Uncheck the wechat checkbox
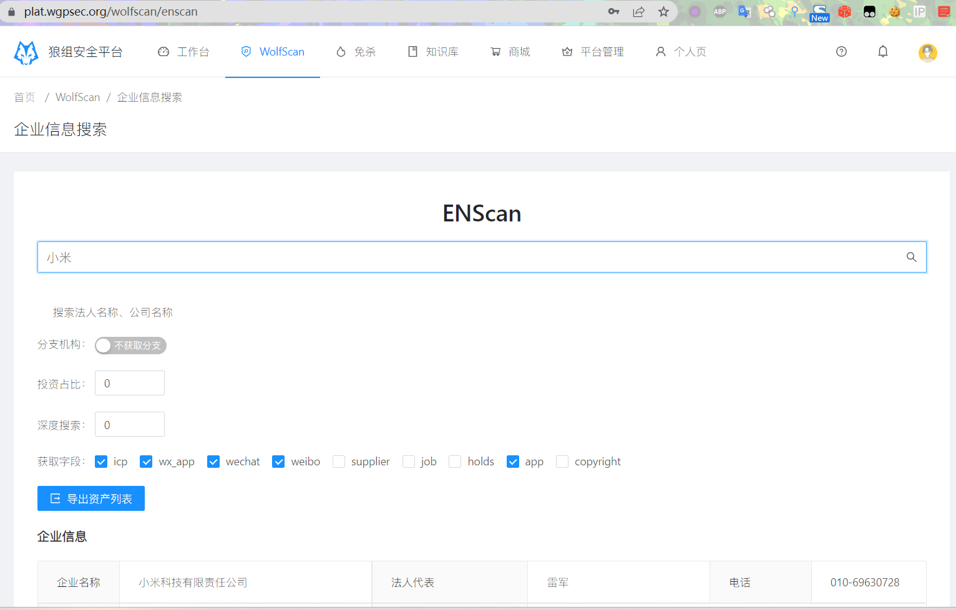956x610 pixels. (213, 462)
